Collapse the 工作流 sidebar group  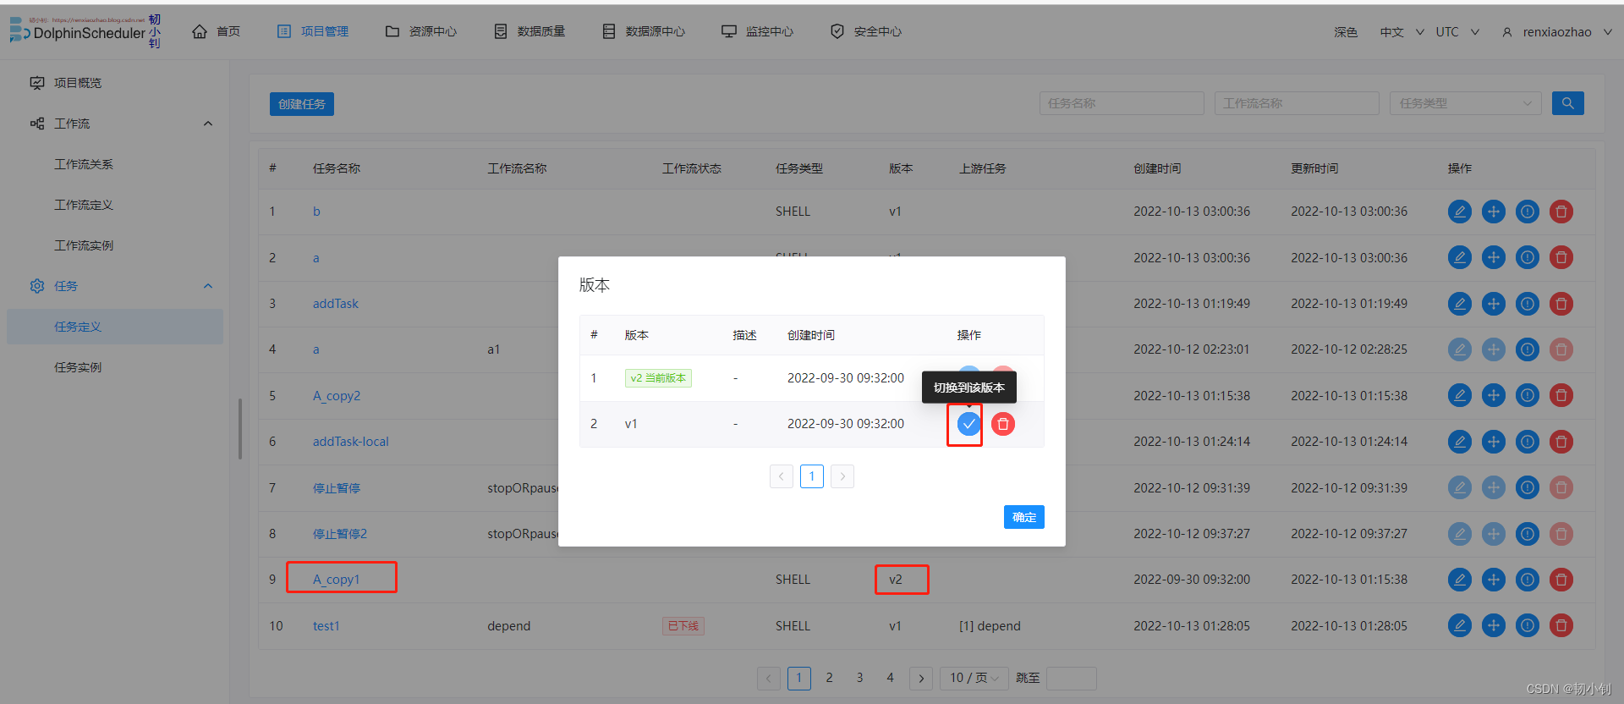pyautogui.click(x=208, y=124)
